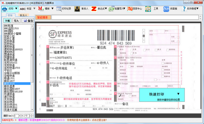Select 申通1701 template
The height and width of the screenshot is (124, 204).
(9, 78)
